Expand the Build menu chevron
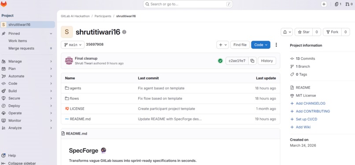This screenshot has height=165, width=355. (x=51, y=91)
